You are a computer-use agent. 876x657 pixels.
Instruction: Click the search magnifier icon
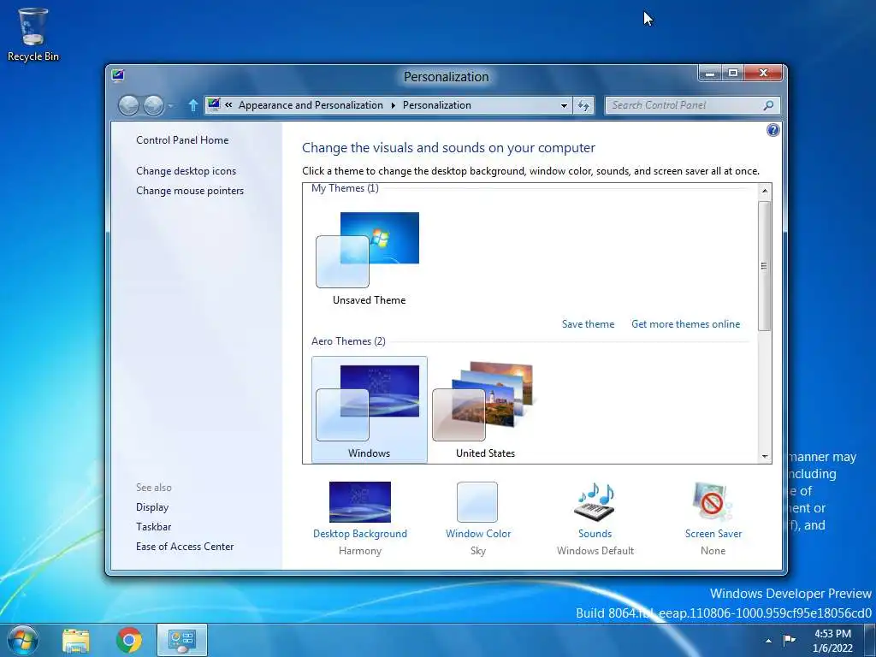click(x=768, y=105)
